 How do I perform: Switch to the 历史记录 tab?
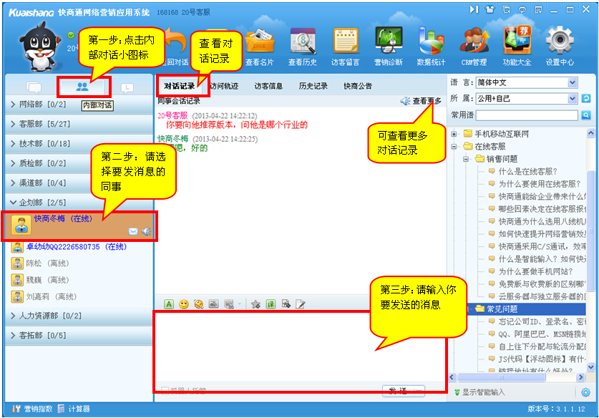click(x=313, y=87)
